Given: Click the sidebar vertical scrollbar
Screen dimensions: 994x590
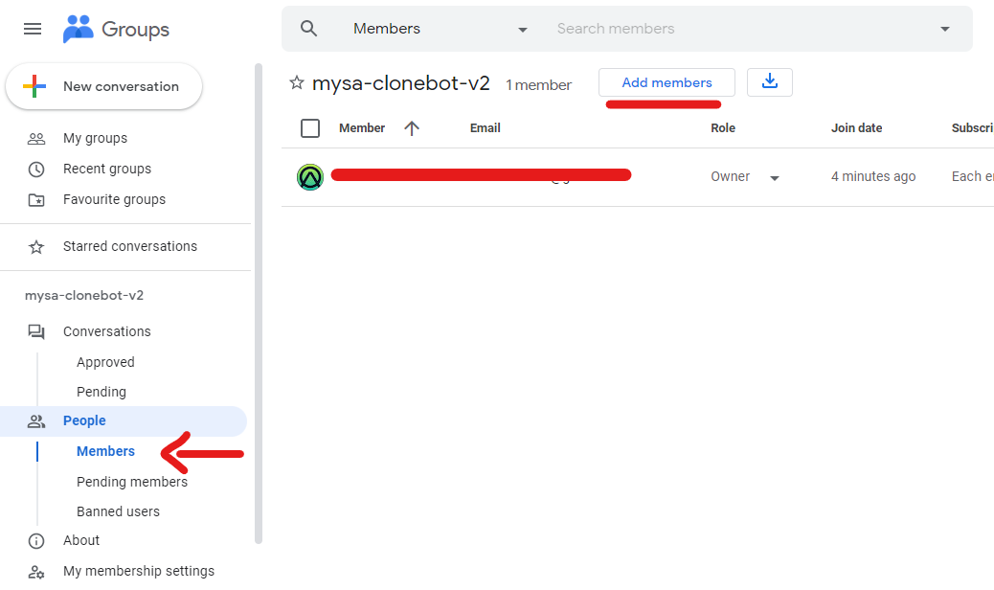Looking at the screenshot, I should 258,303.
